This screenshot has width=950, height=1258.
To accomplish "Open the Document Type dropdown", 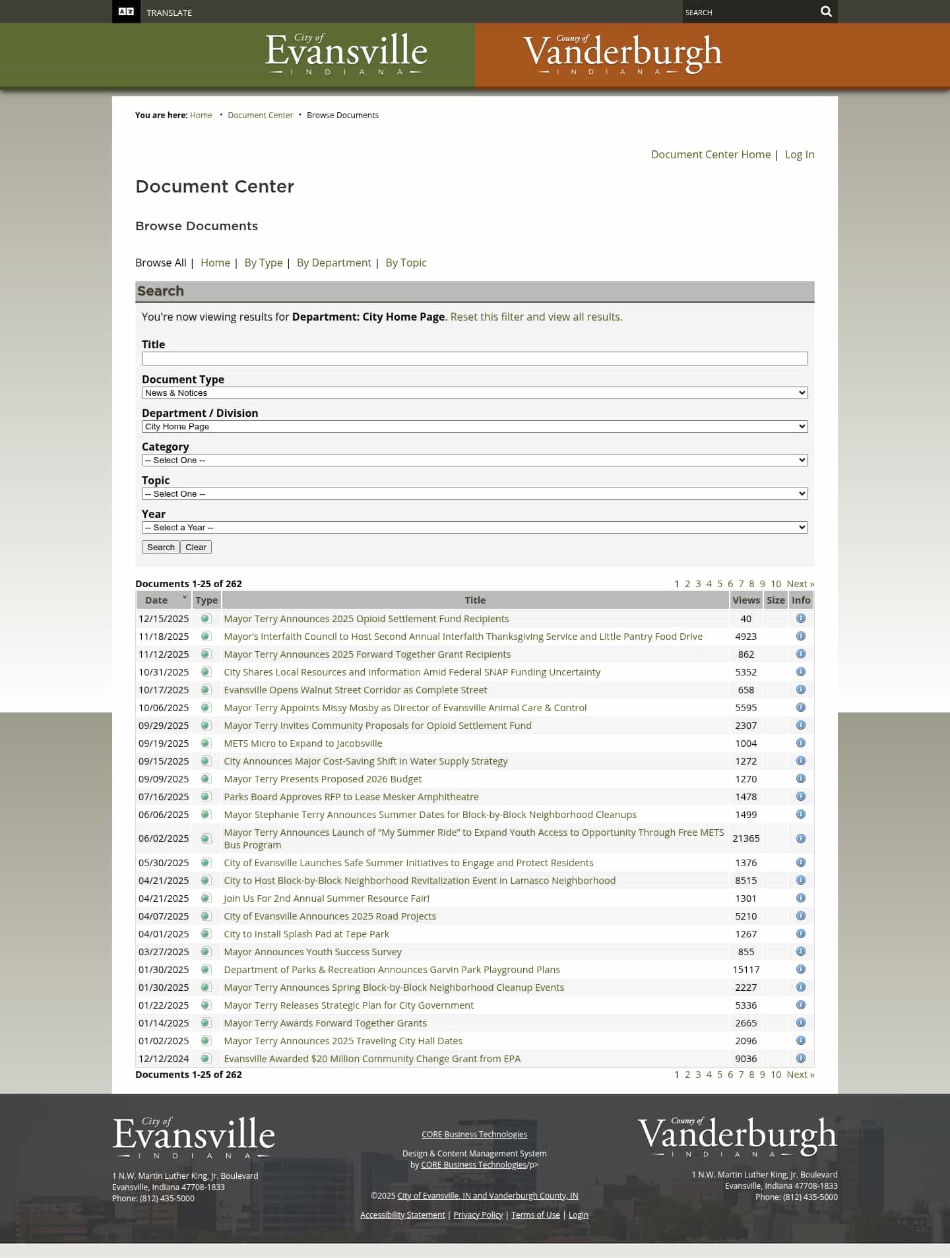I will pos(475,393).
